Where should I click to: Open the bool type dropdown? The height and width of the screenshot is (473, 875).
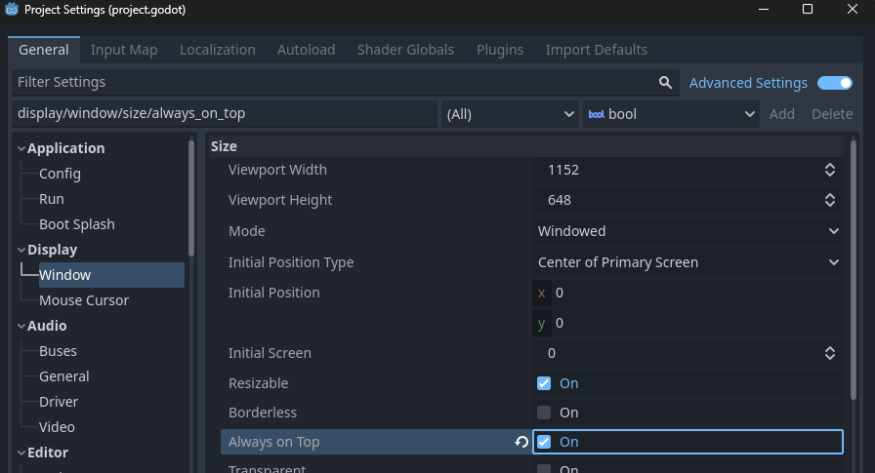(671, 114)
